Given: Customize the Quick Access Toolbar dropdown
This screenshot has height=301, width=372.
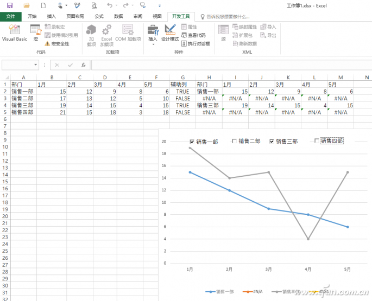Looking at the screenshot, I should tap(160, 5).
